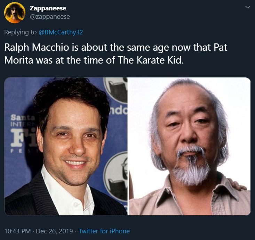Click the "Replying to" label
The width and height of the screenshot is (255, 240).
tap(20, 32)
